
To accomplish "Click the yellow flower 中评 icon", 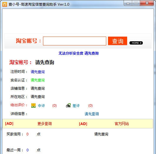I will point(34,106).
